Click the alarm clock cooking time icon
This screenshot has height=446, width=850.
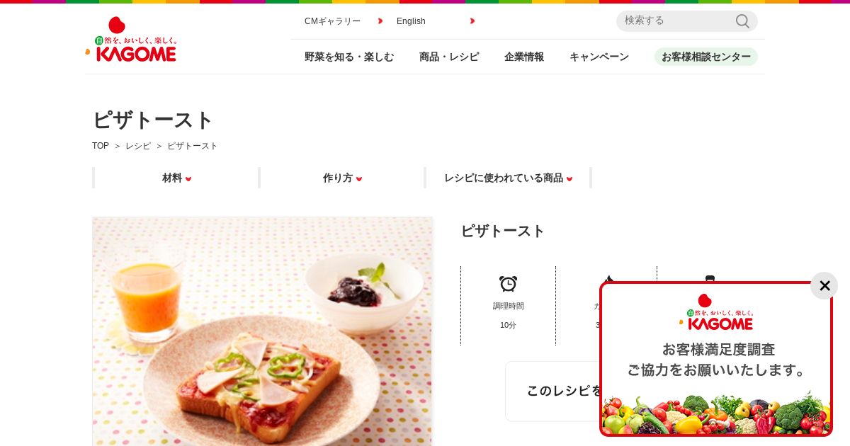pyautogui.click(x=508, y=284)
